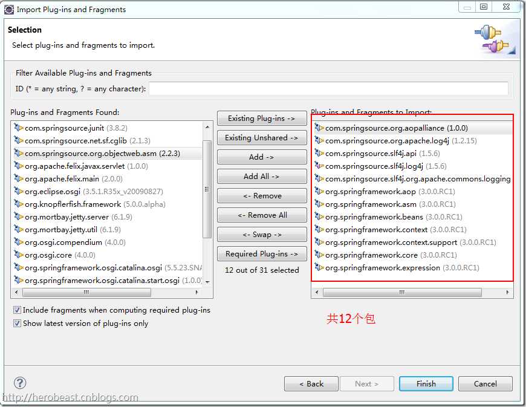Click Required Plug-ins -> button
The height and width of the screenshot is (407, 526).
(x=262, y=254)
